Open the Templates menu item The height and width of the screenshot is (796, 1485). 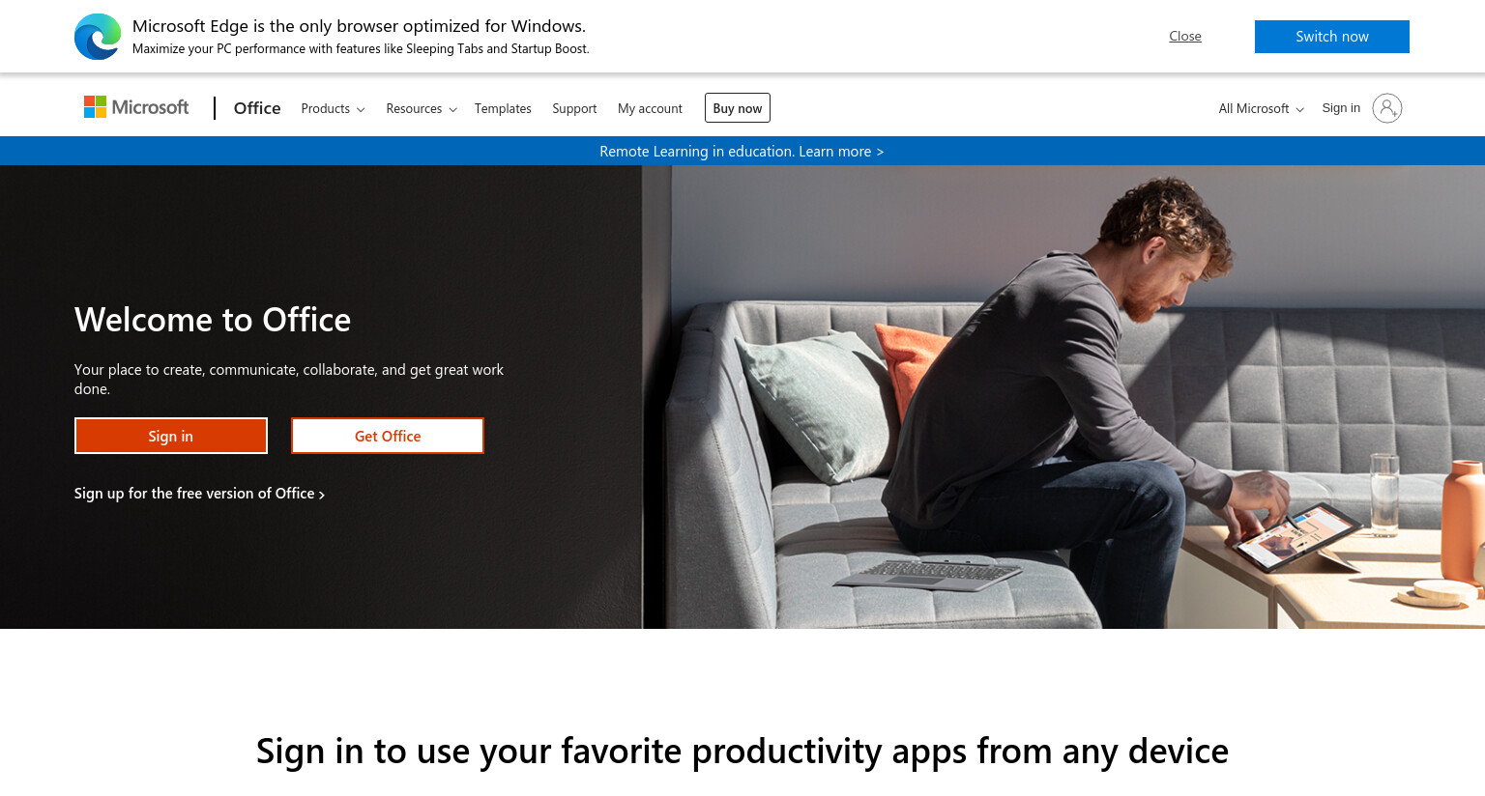click(x=503, y=108)
